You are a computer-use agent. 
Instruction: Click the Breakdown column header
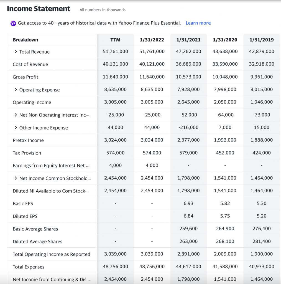tap(25, 40)
